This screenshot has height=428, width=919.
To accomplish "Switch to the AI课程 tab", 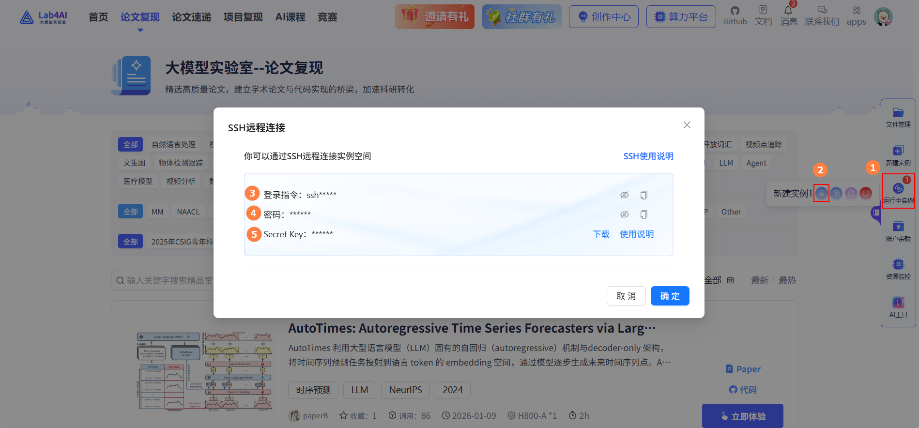I will tap(290, 17).
